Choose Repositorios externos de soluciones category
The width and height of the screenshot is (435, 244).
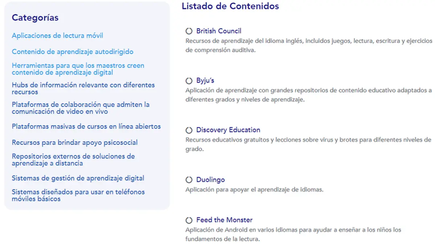(x=73, y=160)
